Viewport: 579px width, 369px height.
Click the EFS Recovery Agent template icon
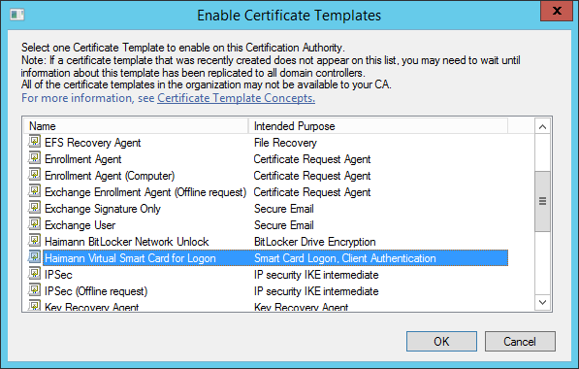[x=34, y=142]
